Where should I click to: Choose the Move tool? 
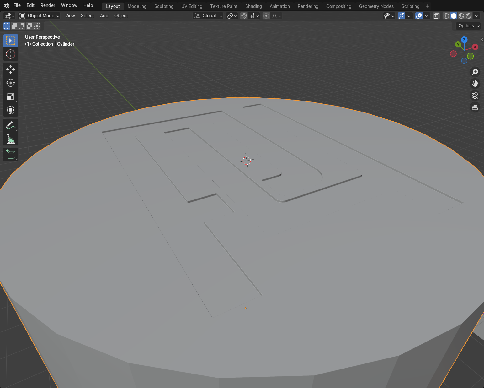click(x=11, y=69)
